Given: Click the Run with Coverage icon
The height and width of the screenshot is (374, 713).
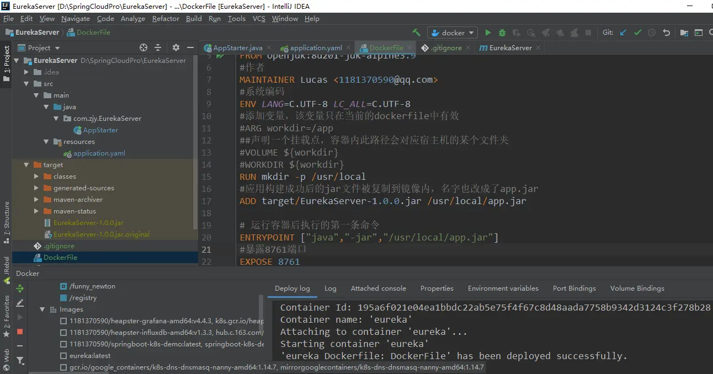Looking at the screenshot, I should coord(517,33).
